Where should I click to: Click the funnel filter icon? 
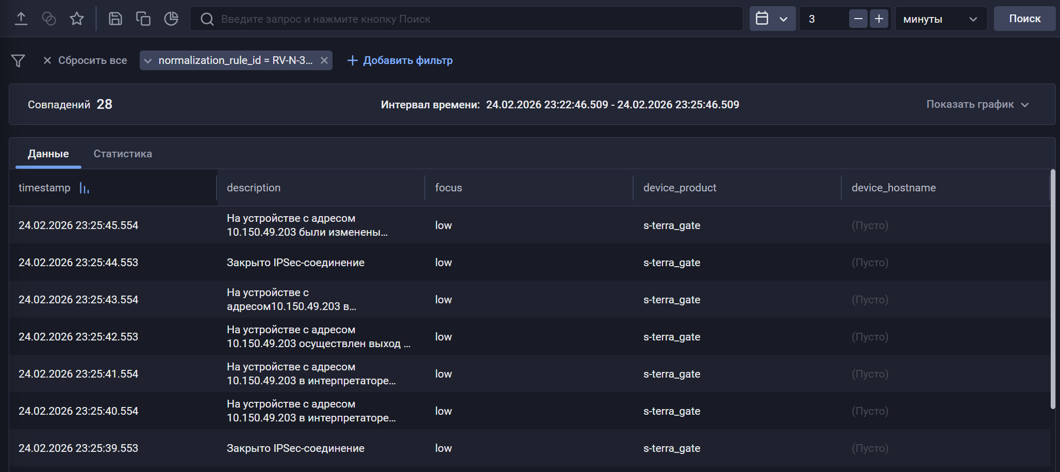tap(18, 61)
